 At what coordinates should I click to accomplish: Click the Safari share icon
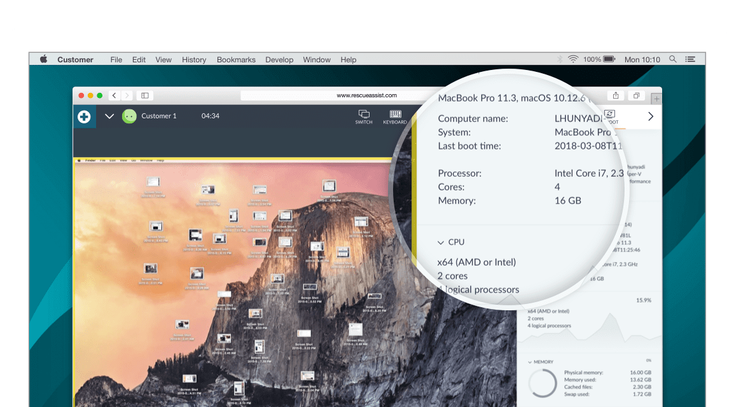[x=615, y=95]
